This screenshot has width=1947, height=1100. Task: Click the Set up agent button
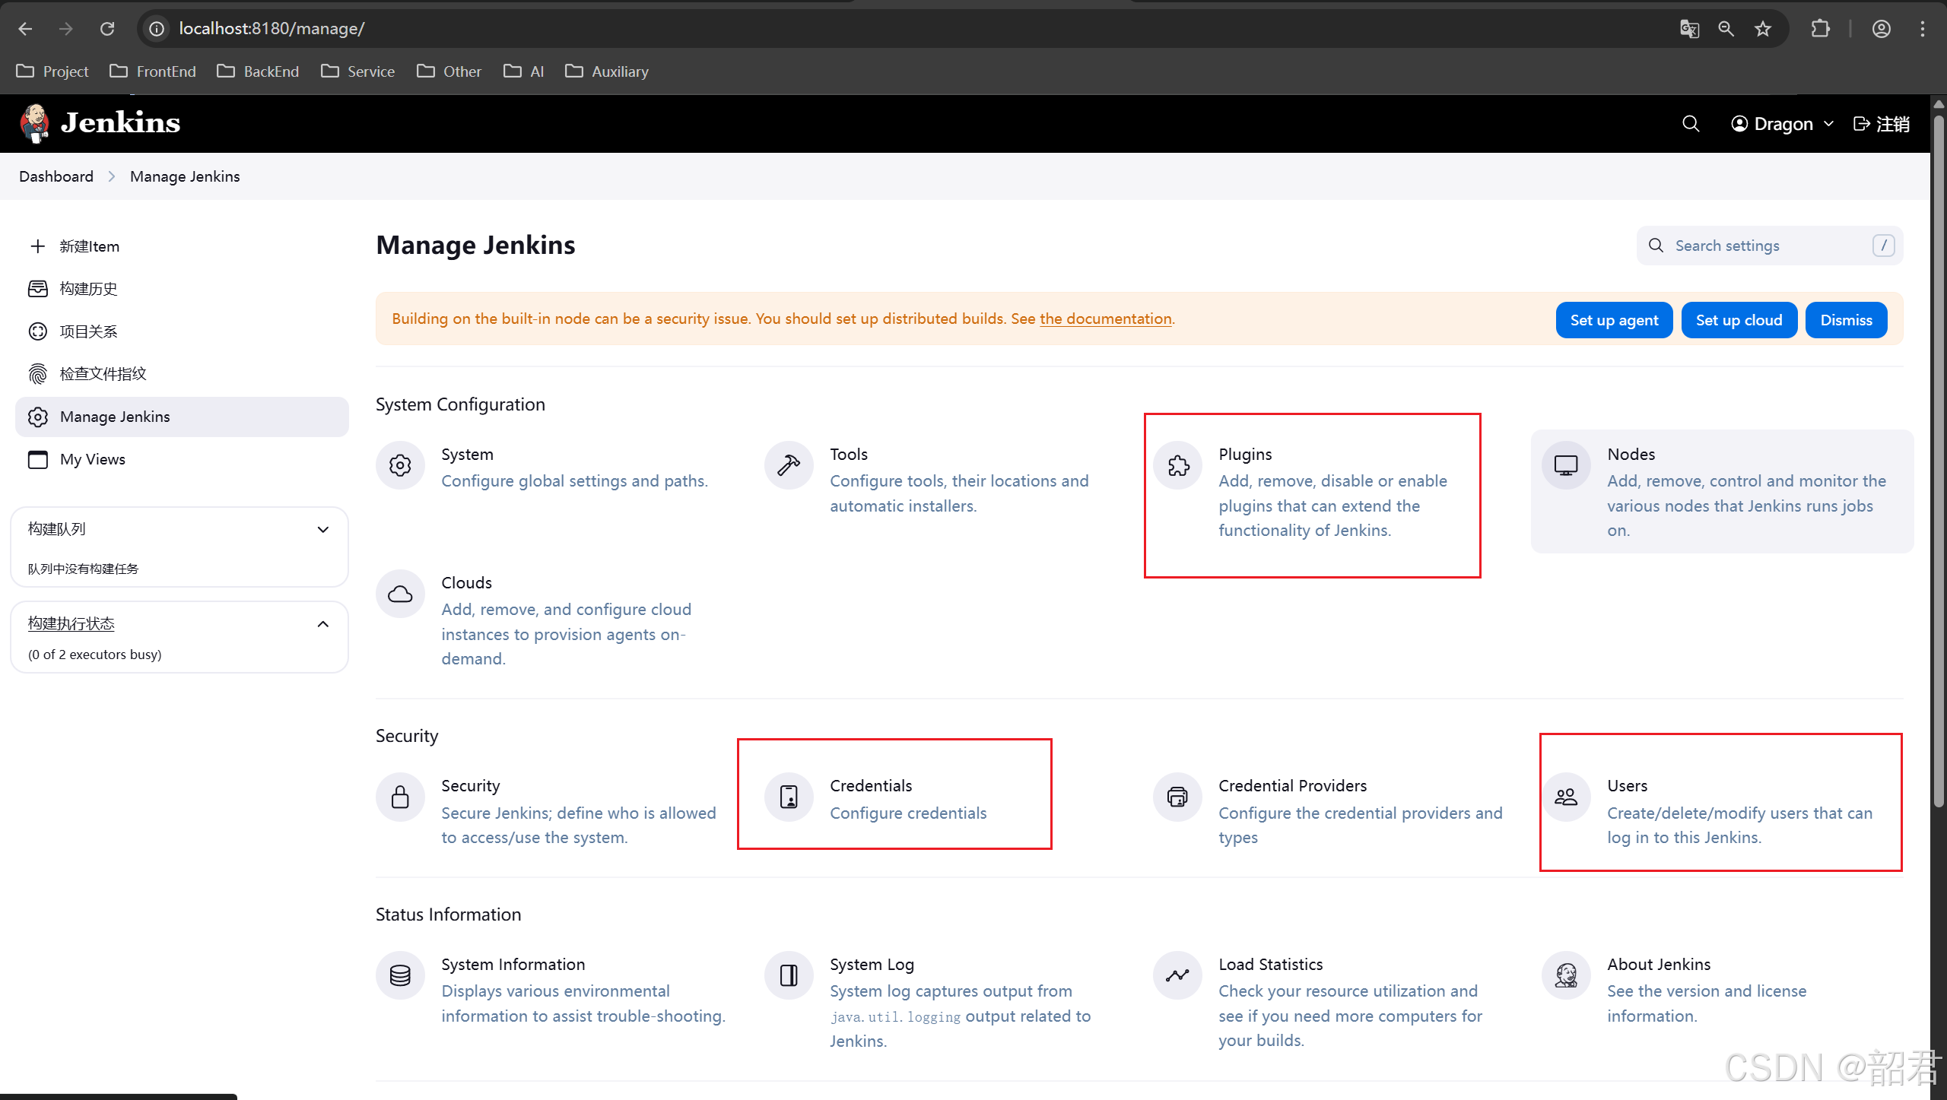pos(1614,320)
